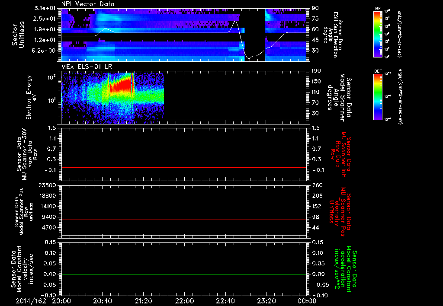443x306 pixels.
Task: Click the 2014/162 date label
Action: pyautogui.click(x=31, y=301)
